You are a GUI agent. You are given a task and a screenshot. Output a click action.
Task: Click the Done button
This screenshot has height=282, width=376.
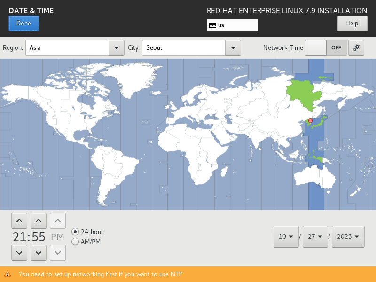pos(24,23)
